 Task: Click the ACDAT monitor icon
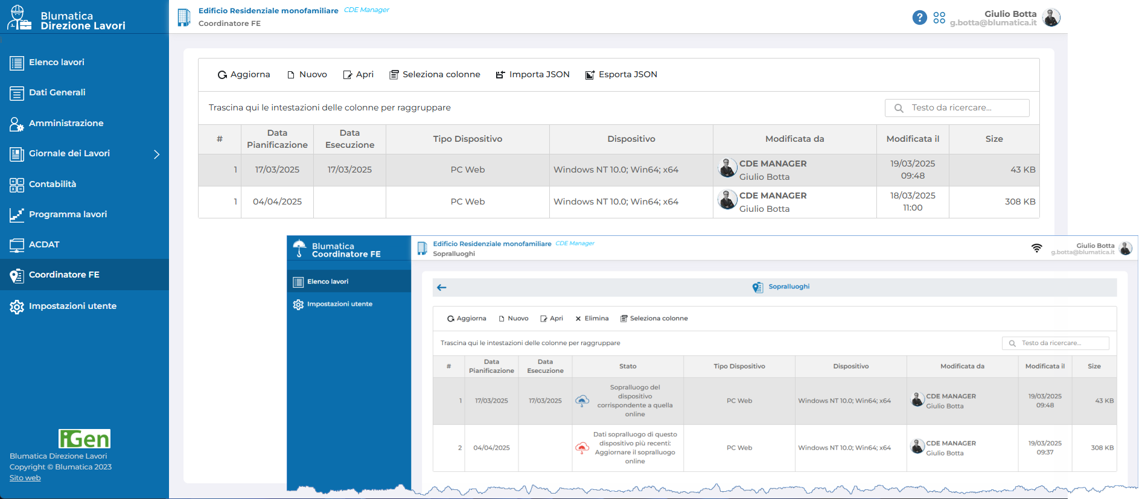[x=17, y=245]
